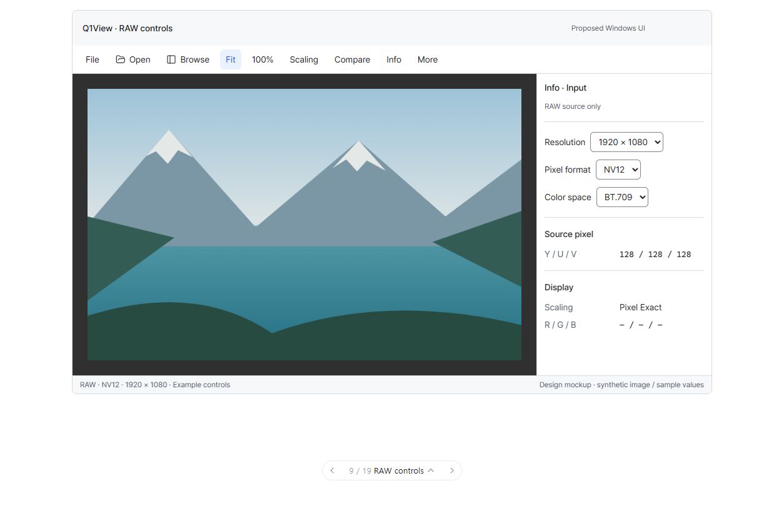The height and width of the screenshot is (518, 784).
Task: Click the folder icon on Open
Action: (x=121, y=59)
